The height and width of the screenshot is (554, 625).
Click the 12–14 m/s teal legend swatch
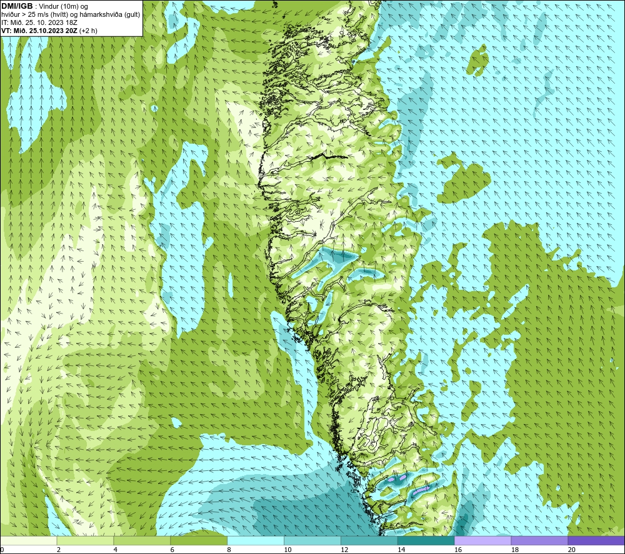click(369, 540)
